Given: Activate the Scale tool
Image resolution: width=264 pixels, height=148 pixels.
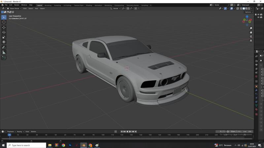Looking at the screenshot, I should 4,37.
